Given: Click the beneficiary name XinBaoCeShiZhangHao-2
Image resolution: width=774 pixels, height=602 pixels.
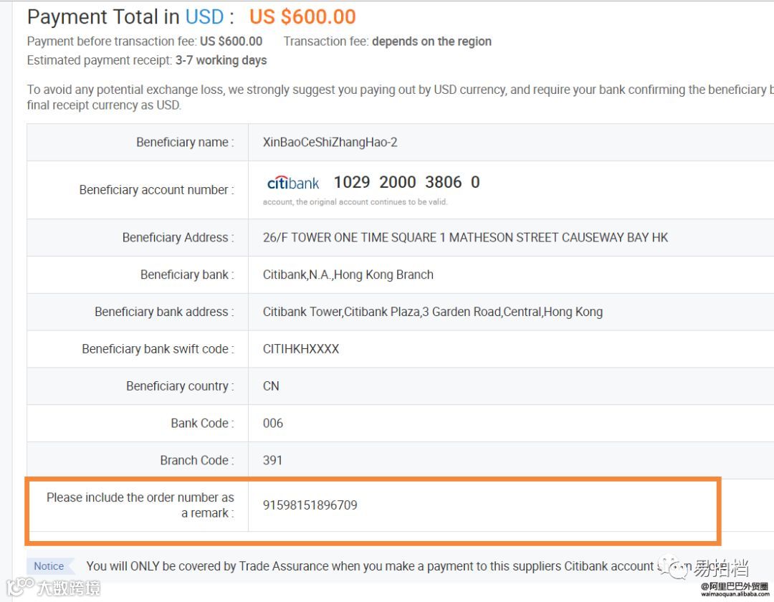Looking at the screenshot, I should [x=330, y=142].
